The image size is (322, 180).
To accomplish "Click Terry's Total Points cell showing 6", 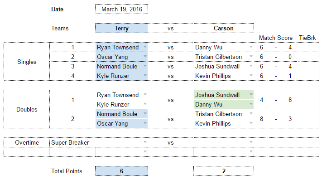I will click(x=121, y=171).
